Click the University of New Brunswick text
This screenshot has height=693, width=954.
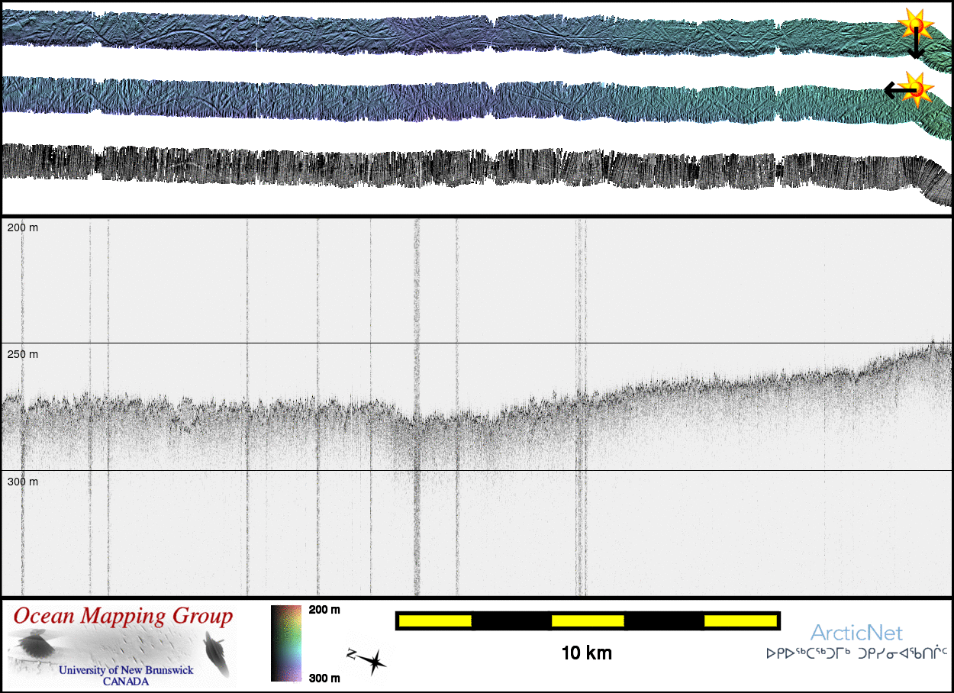pos(127,670)
